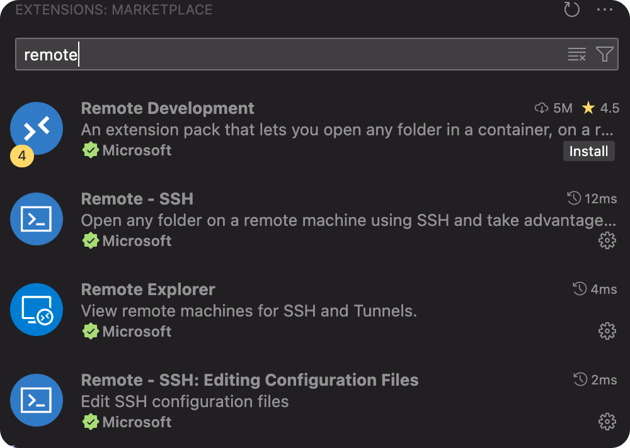This screenshot has width=630, height=448.
Task: Click verified badge beside Remote - SSH publisher
Action: (90, 241)
